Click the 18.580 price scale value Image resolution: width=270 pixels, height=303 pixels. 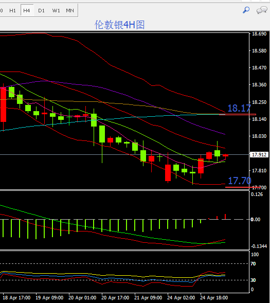click(259, 50)
